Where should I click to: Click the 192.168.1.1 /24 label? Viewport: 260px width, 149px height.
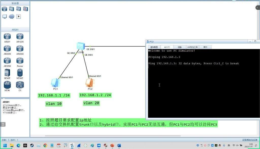[x=54, y=95]
